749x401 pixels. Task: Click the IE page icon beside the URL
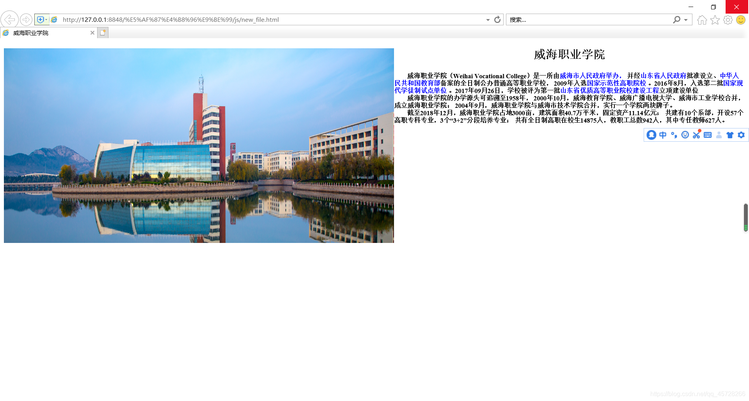click(55, 19)
